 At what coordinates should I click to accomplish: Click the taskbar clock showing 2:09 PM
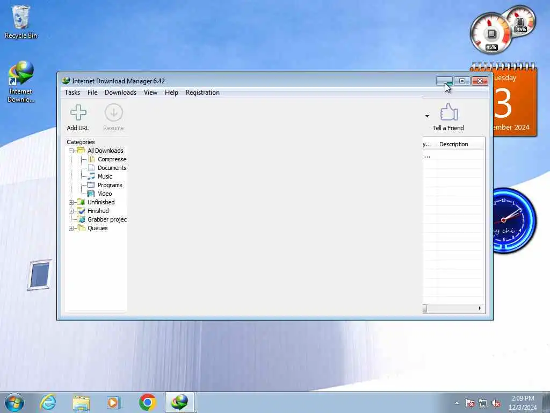pos(523,403)
